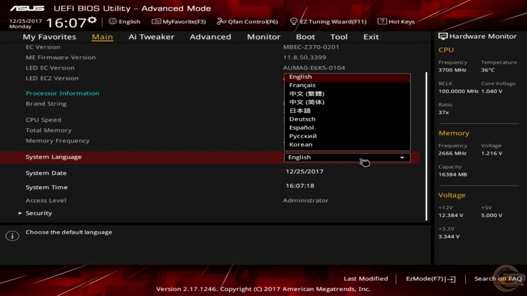Viewport: 527px width, 296px height.
Task: Choose Korean language option
Action: pyautogui.click(x=347, y=145)
